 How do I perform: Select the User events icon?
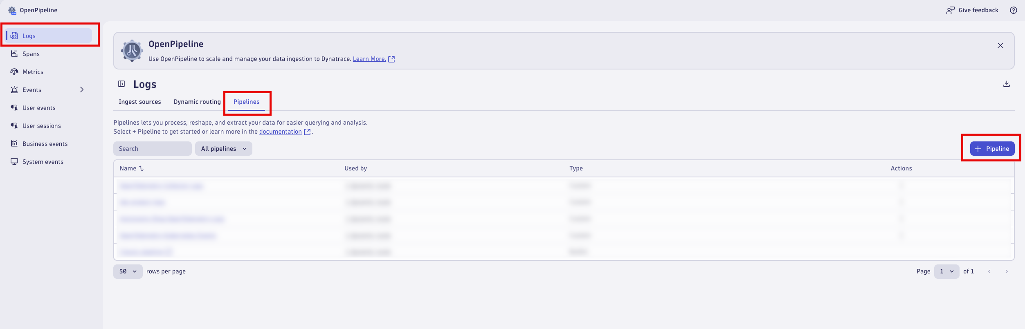tap(14, 107)
